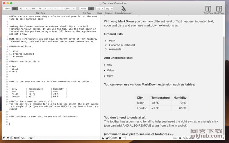Toggle numbered list '1.' start row

[60, 9]
